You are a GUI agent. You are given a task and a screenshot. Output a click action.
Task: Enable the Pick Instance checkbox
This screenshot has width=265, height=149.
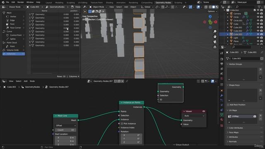pos(122,124)
